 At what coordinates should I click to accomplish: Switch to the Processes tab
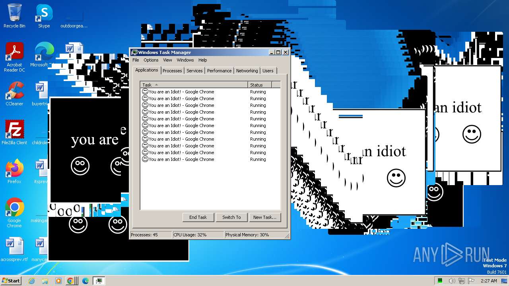172,71
